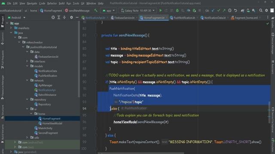Image resolution: width=275 pixels, height=154 pixels.
Task: Rollback changes with the undo arrow icon
Action: click(x=235, y=10)
